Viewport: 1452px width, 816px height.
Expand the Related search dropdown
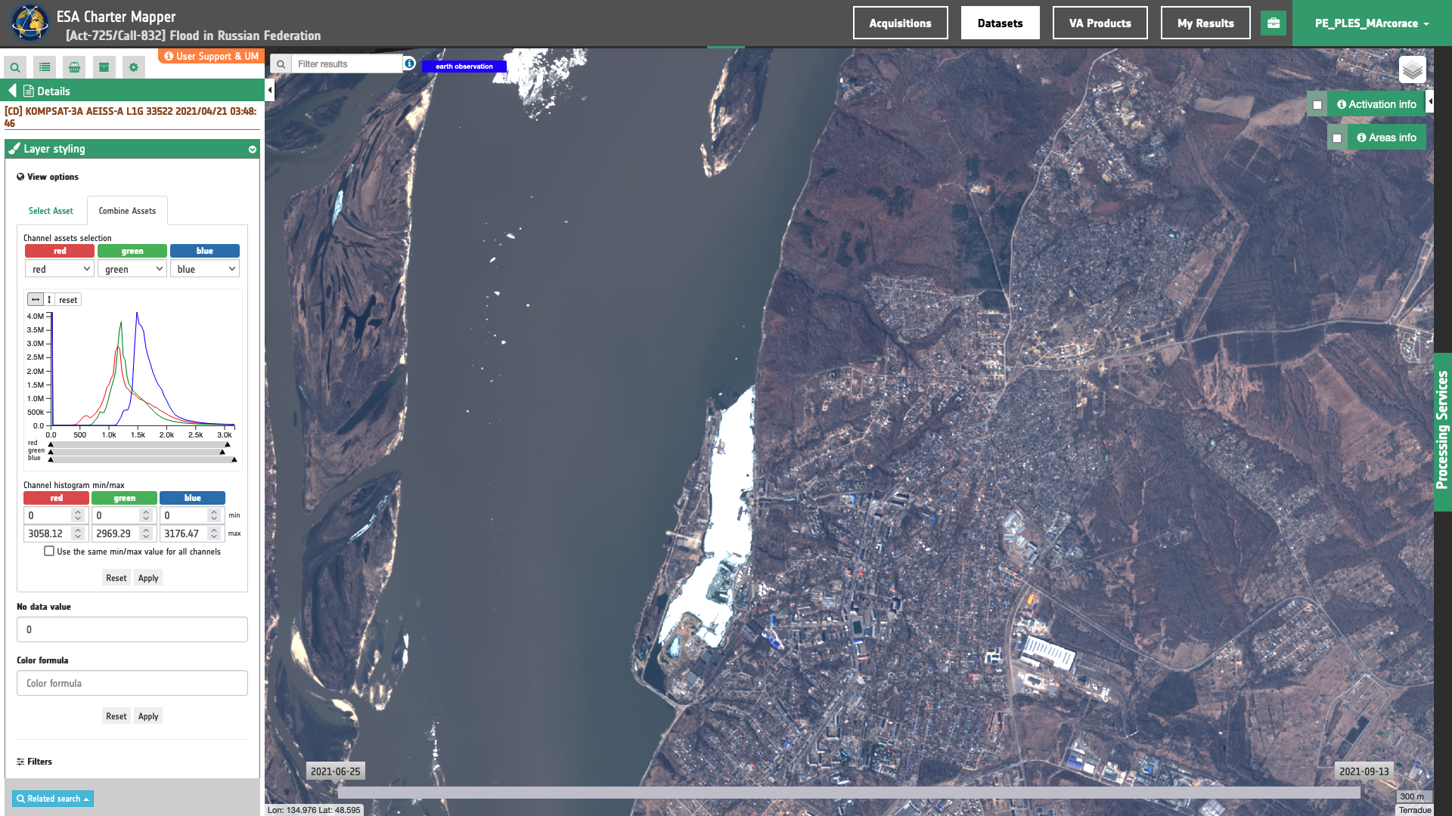tap(53, 799)
